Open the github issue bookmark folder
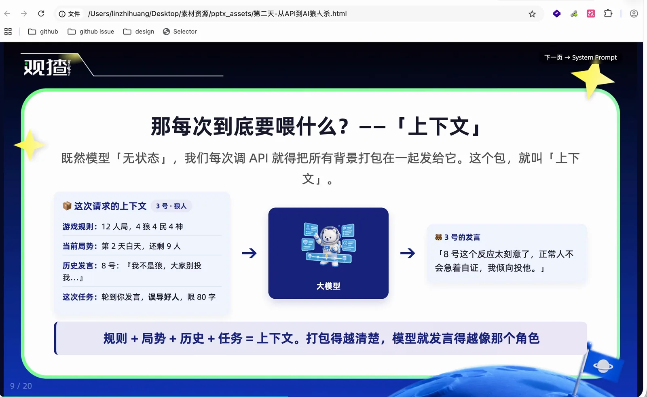The width and height of the screenshot is (647, 397). tap(91, 32)
